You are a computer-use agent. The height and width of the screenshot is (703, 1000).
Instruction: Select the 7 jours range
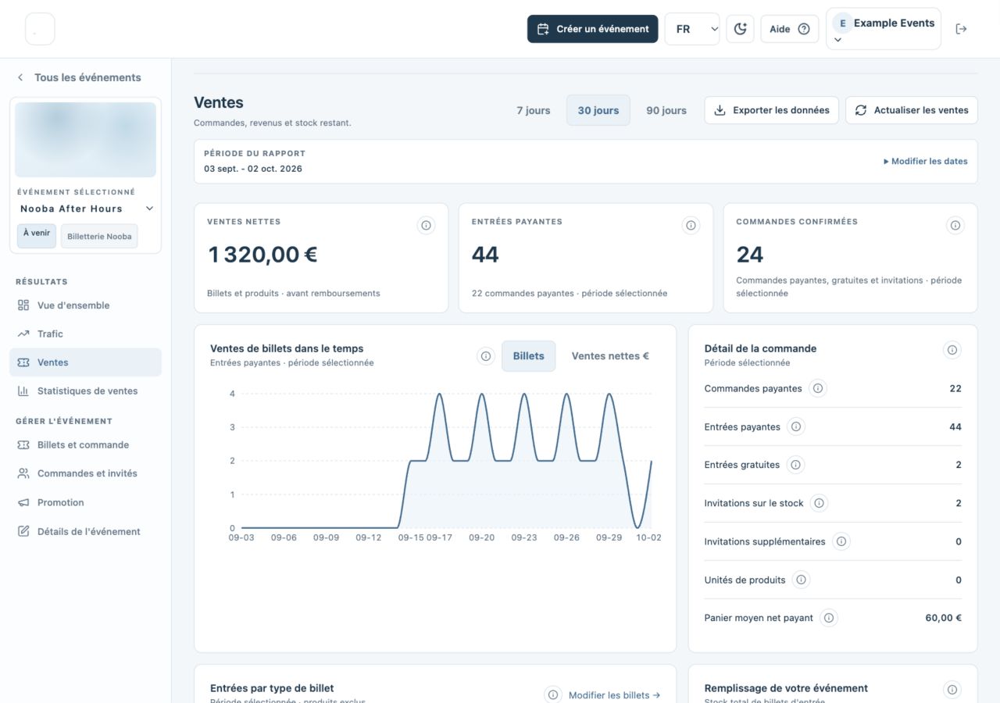(534, 110)
